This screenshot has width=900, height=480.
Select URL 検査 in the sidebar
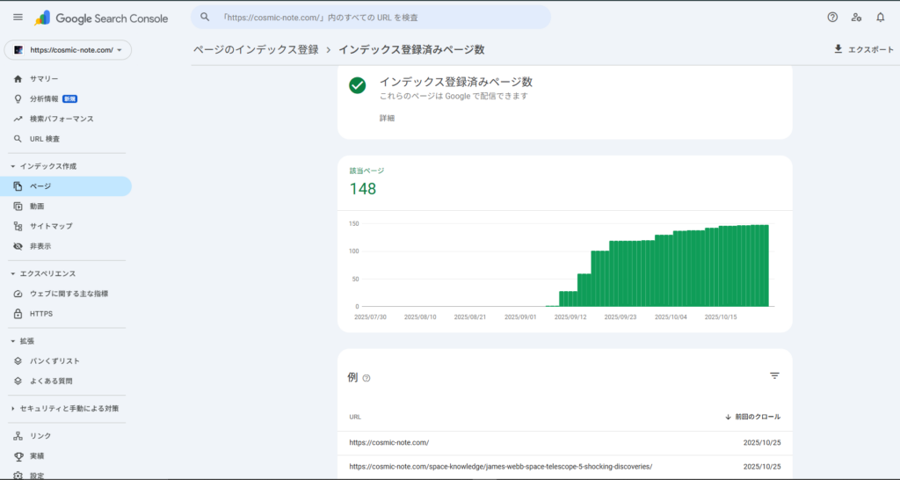[45, 139]
